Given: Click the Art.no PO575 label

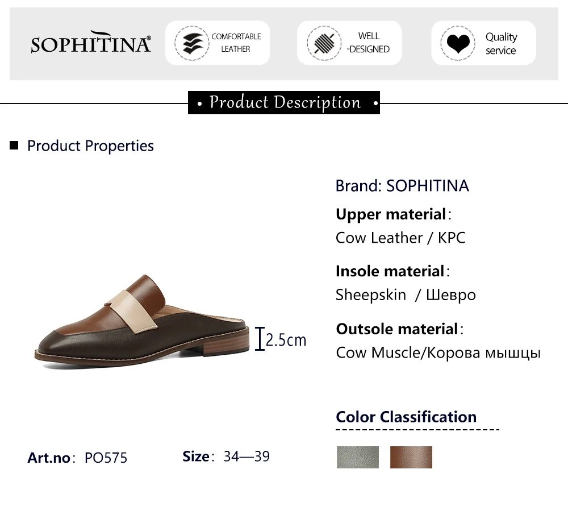Looking at the screenshot, I should coord(77,458).
